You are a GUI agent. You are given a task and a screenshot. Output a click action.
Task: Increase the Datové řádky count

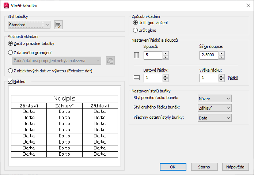point(165,76)
